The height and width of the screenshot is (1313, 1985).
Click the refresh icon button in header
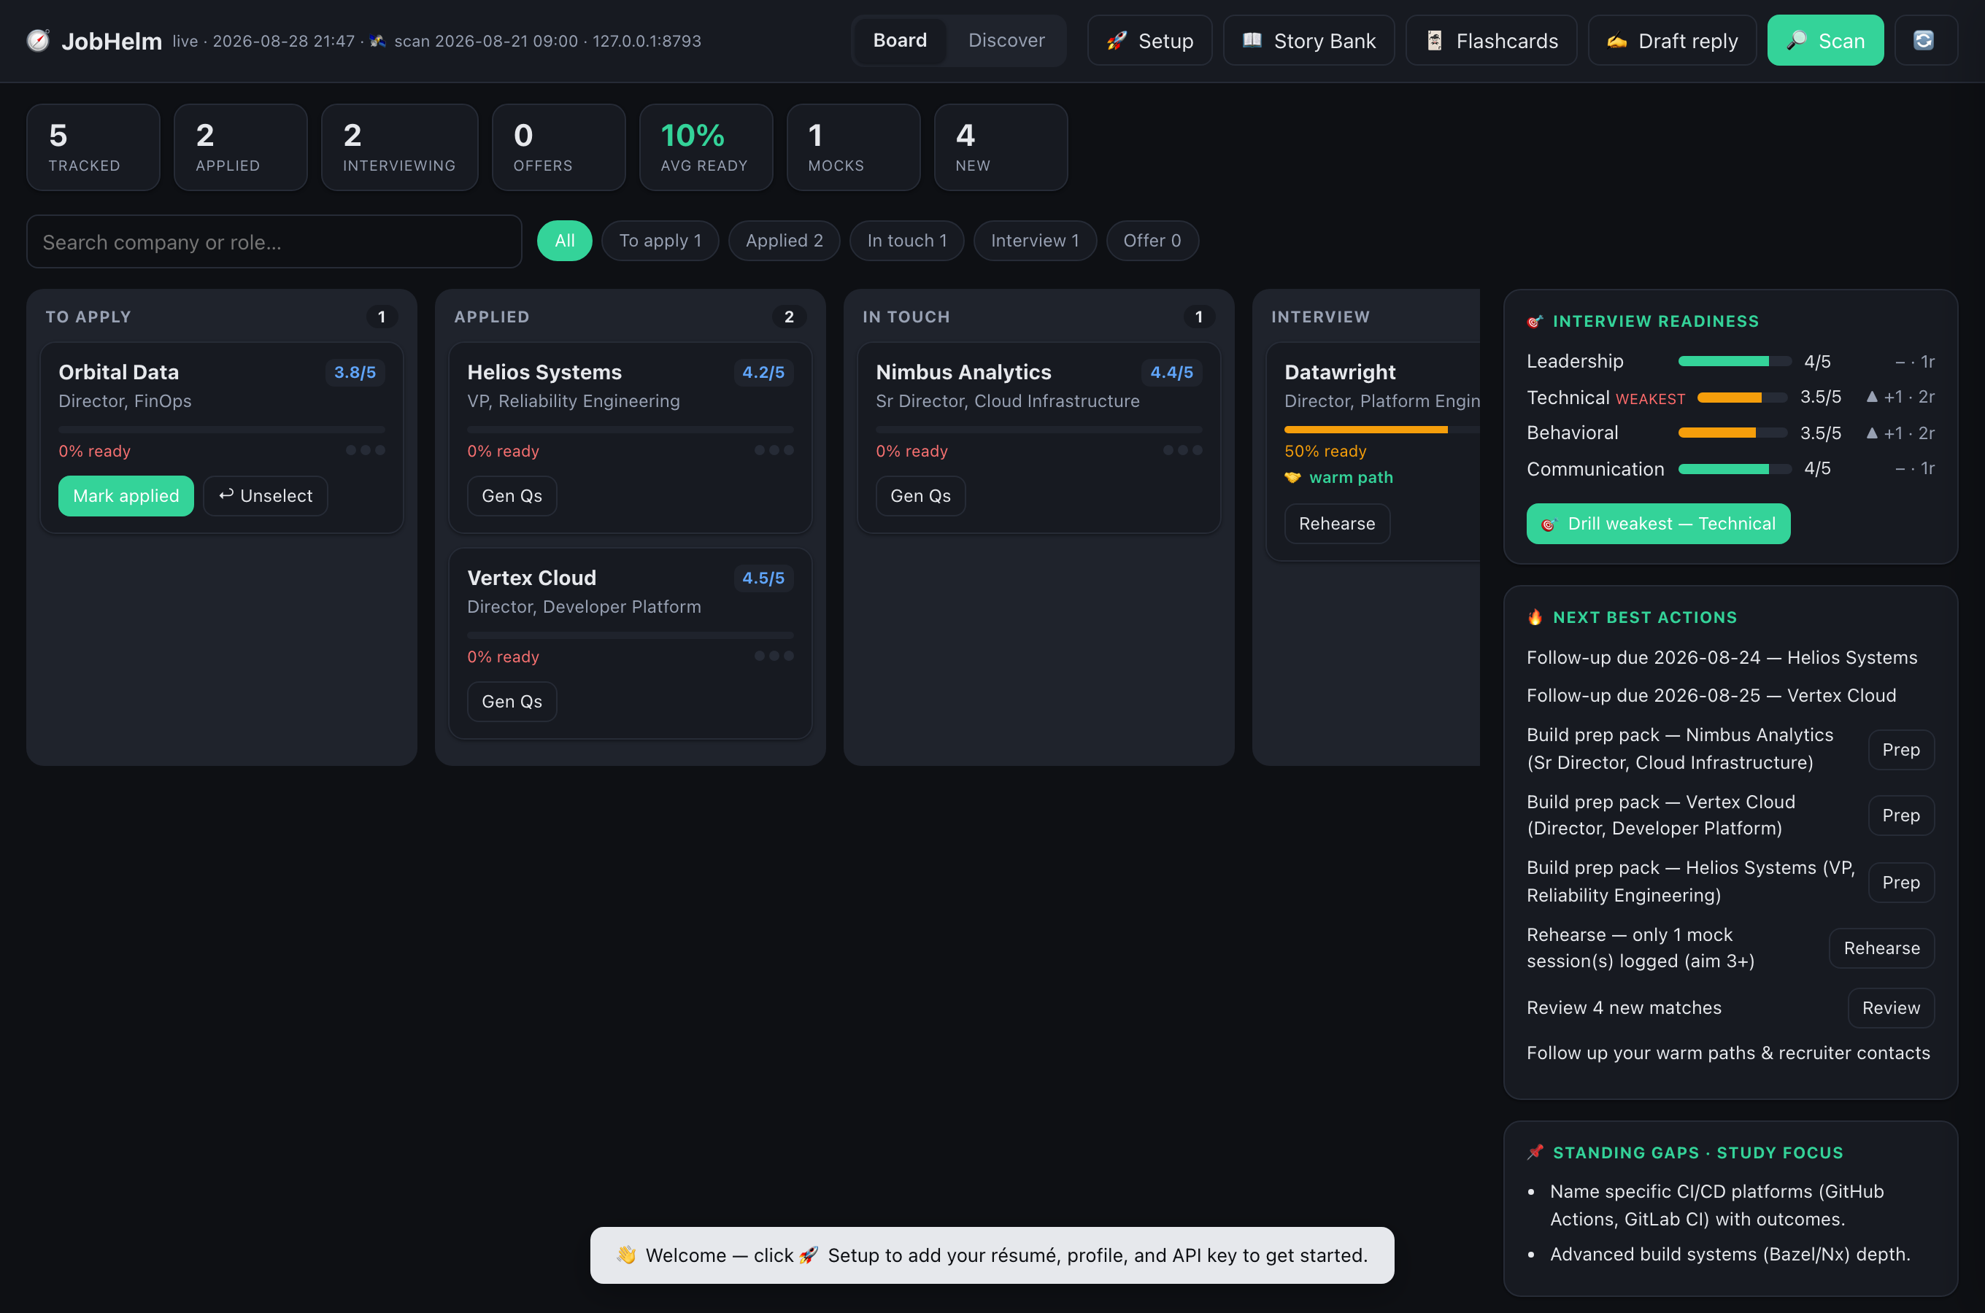tap(1926, 40)
